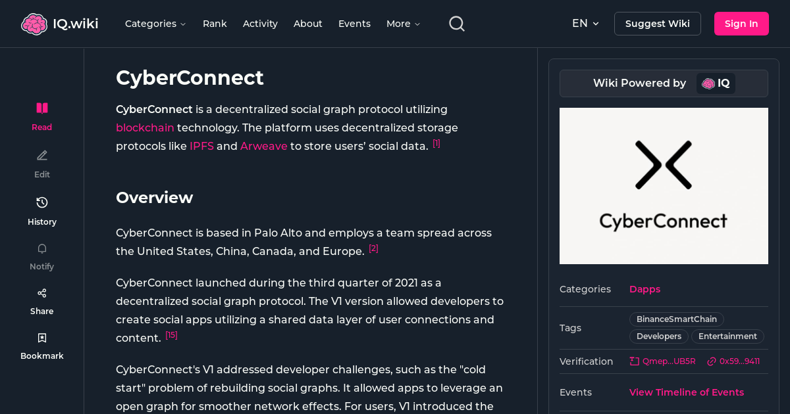This screenshot has height=414, width=790.
Task: Click View Timeline of Events
Action: click(686, 392)
